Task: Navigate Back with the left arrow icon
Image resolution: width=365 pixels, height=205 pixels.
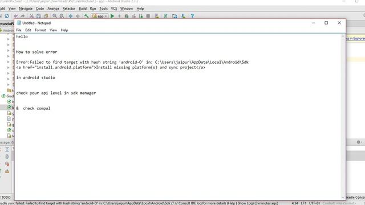Action: click(x=71, y=16)
